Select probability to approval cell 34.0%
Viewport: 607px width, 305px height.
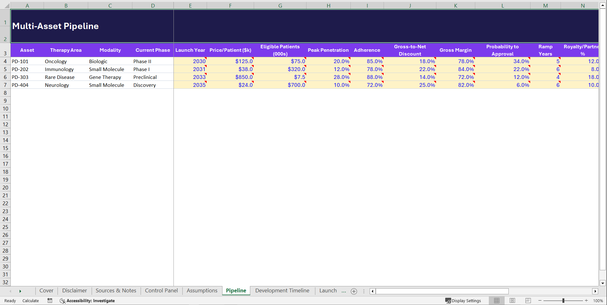(x=502, y=61)
